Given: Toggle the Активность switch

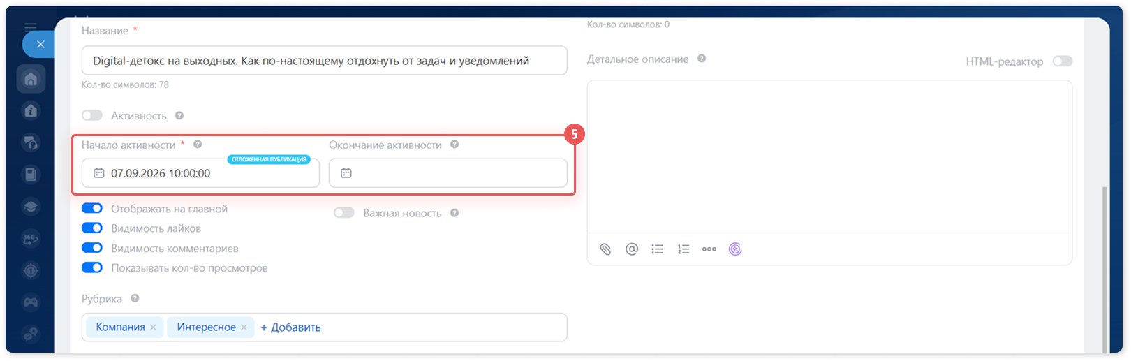Looking at the screenshot, I should [92, 115].
